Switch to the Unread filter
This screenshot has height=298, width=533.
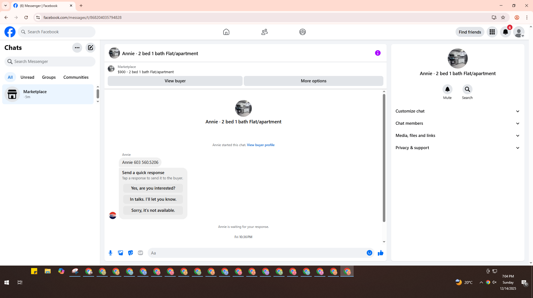pyautogui.click(x=27, y=77)
